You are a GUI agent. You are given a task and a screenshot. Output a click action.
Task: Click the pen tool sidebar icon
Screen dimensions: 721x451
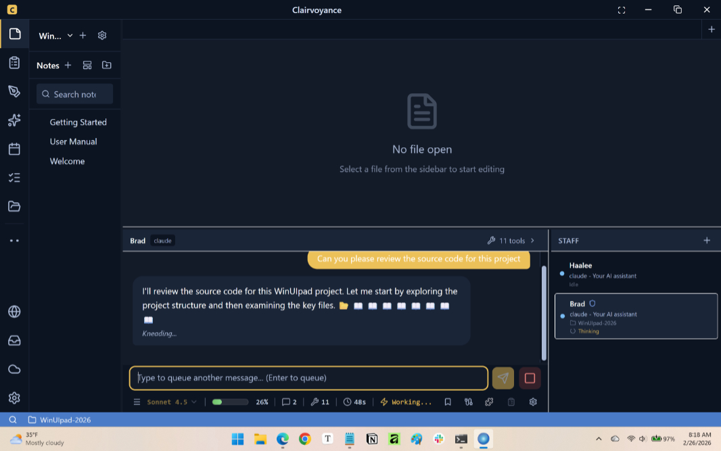pyautogui.click(x=14, y=91)
